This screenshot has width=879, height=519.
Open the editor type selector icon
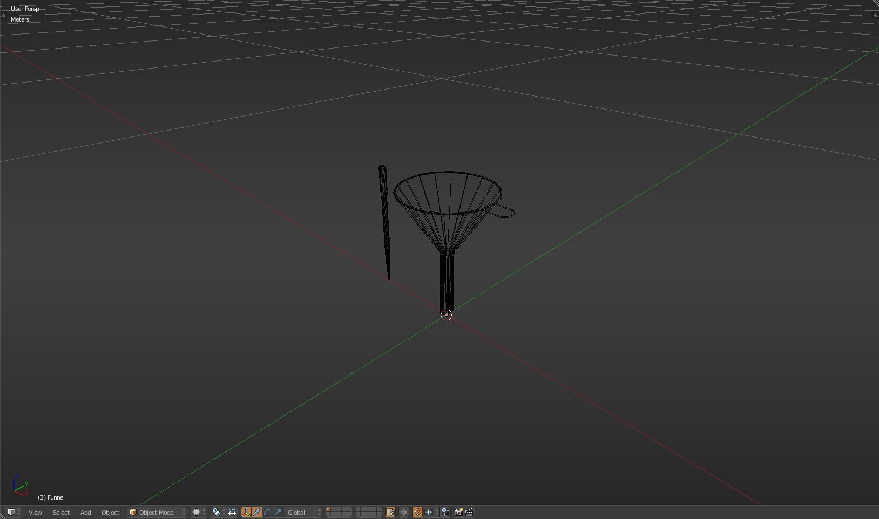pyautogui.click(x=13, y=512)
